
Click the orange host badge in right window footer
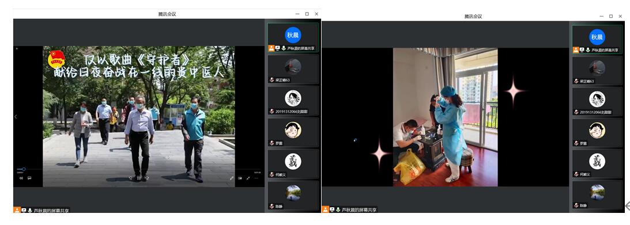click(326, 209)
